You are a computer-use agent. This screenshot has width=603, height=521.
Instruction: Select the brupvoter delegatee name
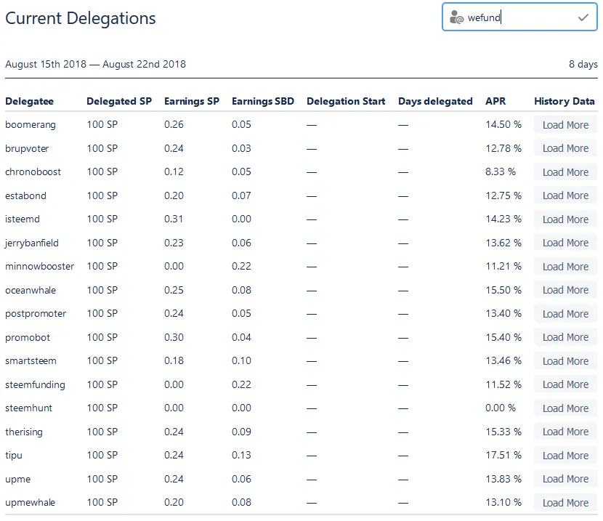(27, 148)
